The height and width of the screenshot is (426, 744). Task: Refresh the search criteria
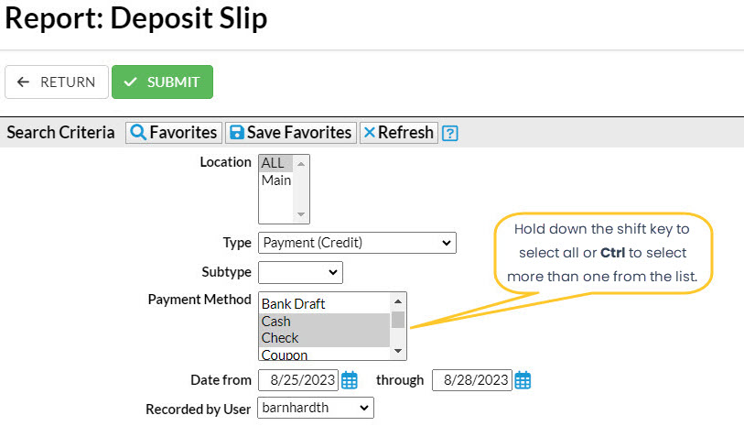(x=398, y=133)
